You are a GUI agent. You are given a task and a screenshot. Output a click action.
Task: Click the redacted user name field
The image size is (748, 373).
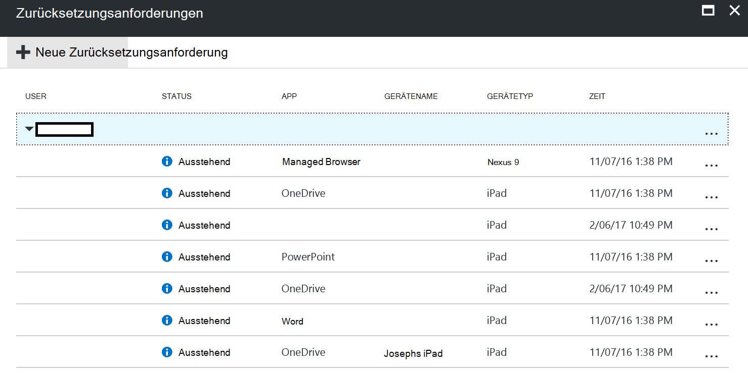tap(64, 129)
